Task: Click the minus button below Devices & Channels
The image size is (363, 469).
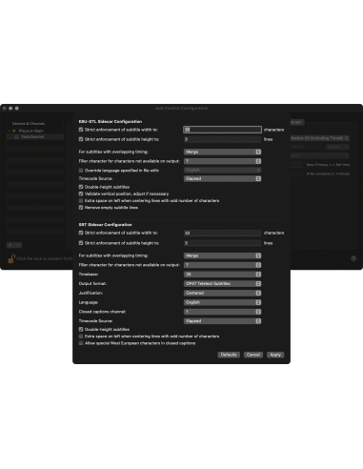Action: pos(18,245)
